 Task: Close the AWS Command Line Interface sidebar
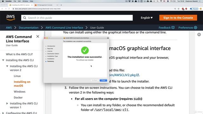(x=38, y=36)
